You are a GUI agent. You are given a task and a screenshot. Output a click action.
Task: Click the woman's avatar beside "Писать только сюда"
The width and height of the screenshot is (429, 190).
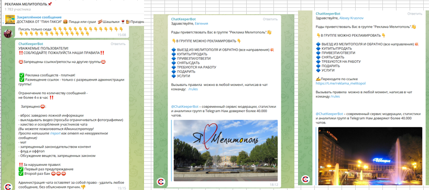click(8, 33)
